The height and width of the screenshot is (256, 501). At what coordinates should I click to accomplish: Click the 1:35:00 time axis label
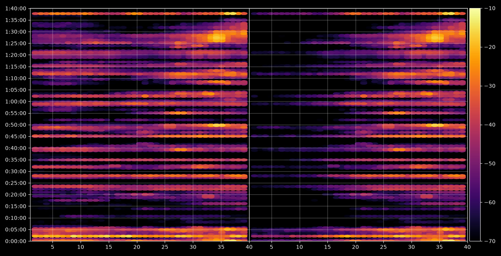click(16, 20)
